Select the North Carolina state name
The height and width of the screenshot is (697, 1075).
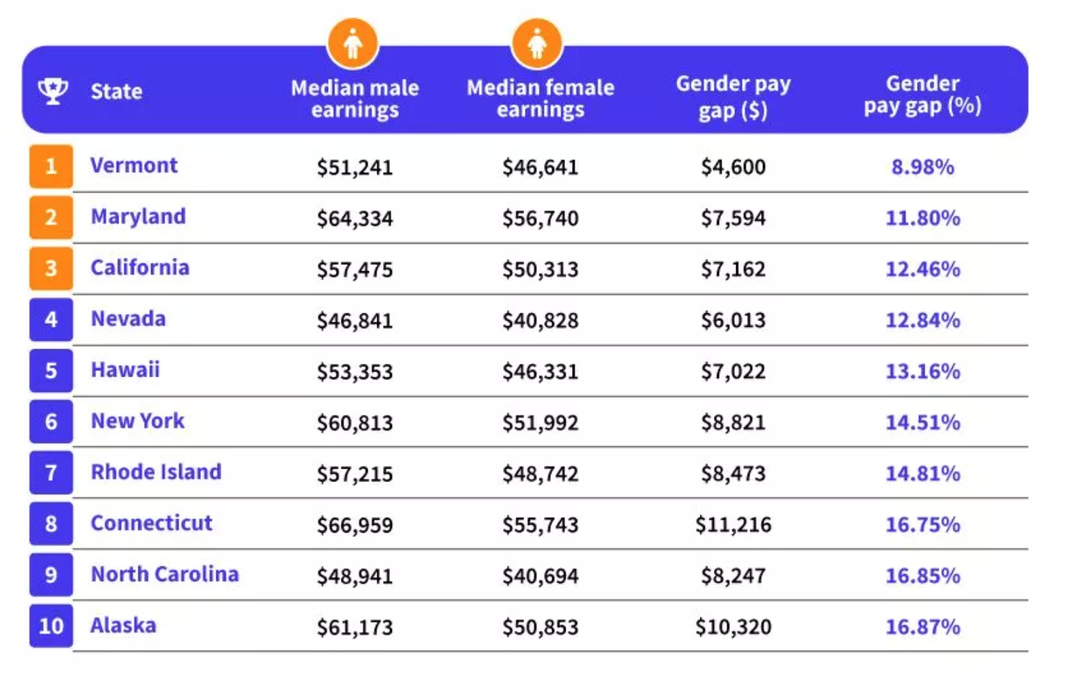click(164, 574)
